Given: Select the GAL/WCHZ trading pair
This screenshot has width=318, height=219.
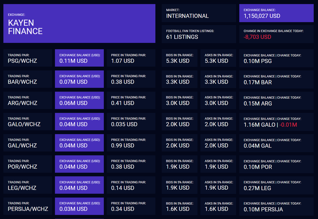Looking at the screenshot, I should click(x=28, y=143).
